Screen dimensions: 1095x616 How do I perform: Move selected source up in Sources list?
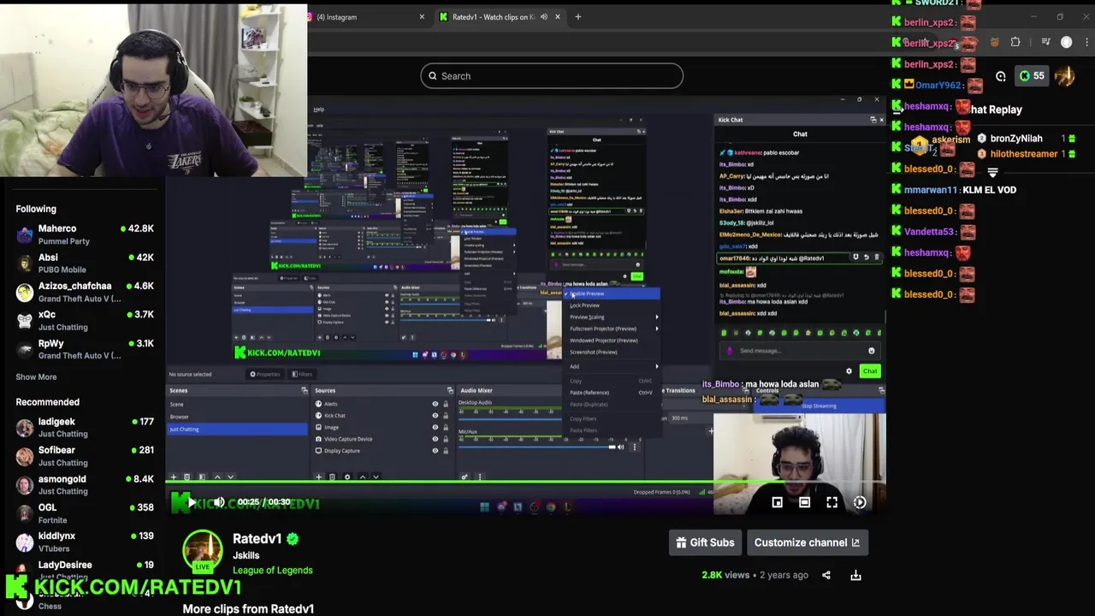[363, 477]
